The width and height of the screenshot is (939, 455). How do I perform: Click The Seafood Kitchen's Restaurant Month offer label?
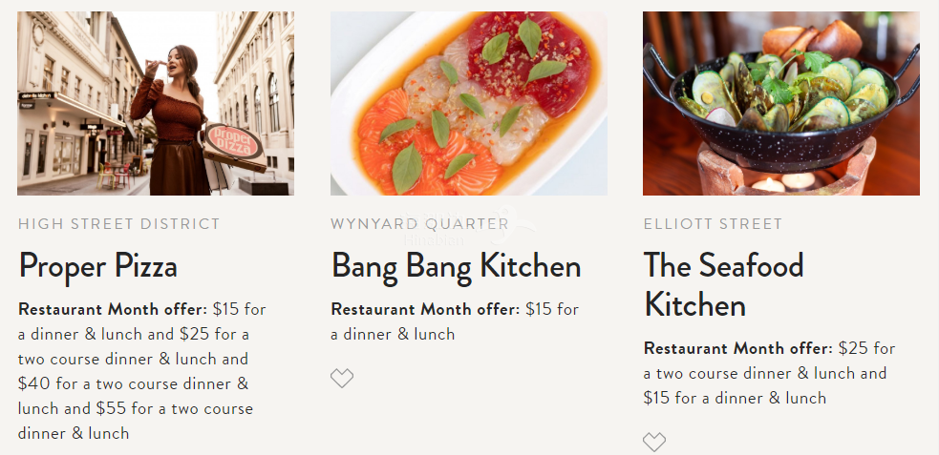pyautogui.click(x=737, y=348)
